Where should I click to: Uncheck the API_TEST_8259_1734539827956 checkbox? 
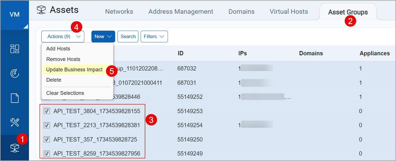click(47, 154)
